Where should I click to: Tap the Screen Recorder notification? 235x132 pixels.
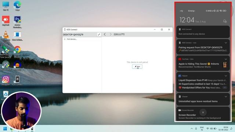[203, 114]
